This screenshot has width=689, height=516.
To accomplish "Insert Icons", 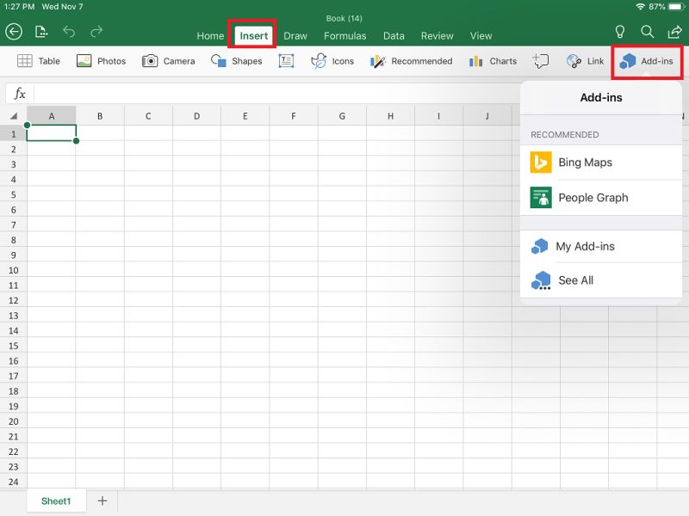I will pos(332,61).
